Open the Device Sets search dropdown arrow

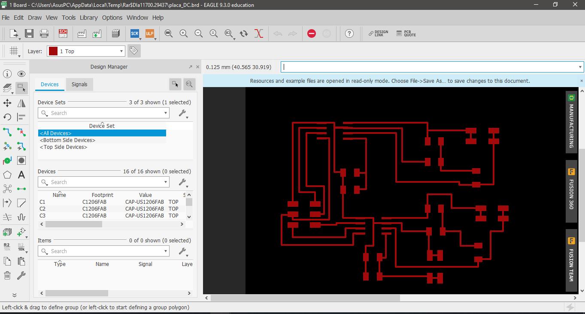[x=165, y=113]
